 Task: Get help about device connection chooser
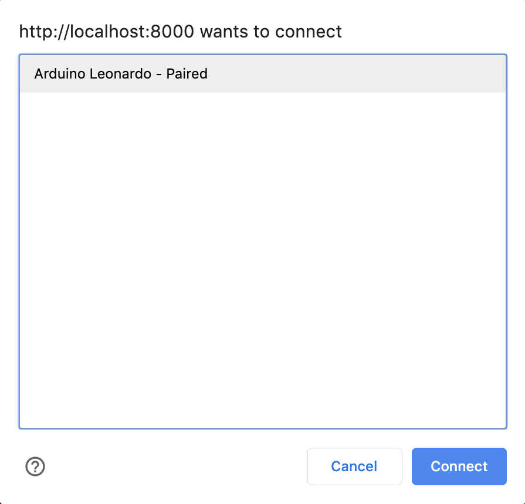click(x=35, y=466)
